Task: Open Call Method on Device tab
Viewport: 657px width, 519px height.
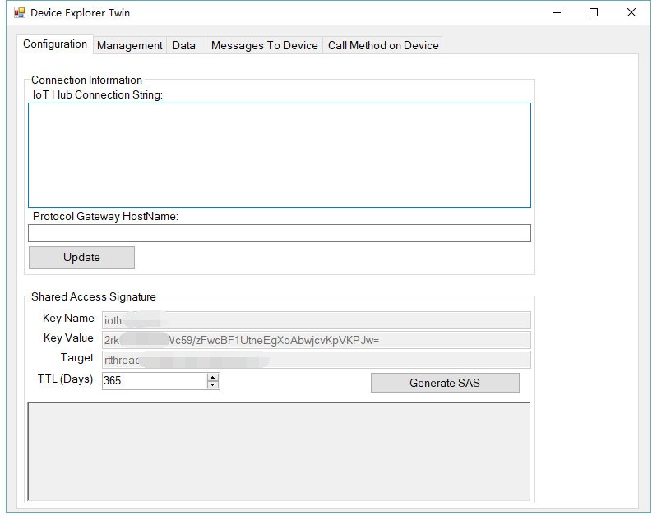Action: tap(383, 46)
